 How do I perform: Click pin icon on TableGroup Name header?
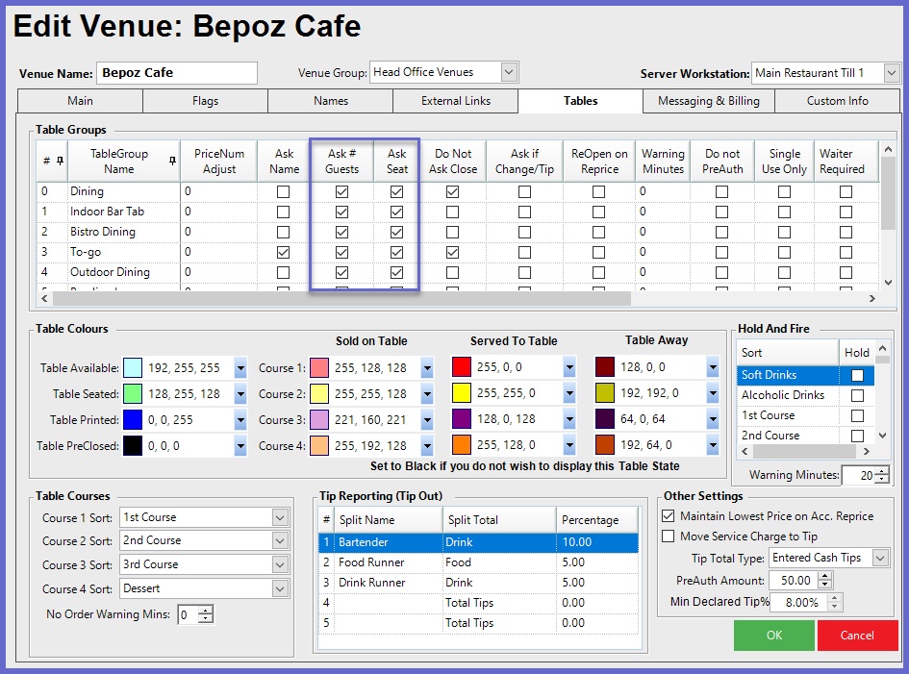(172, 162)
